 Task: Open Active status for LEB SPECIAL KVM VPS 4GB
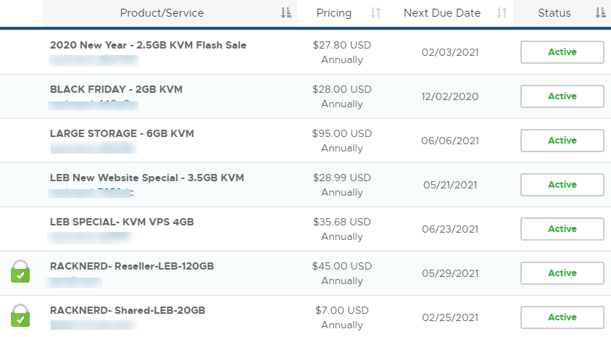[562, 229]
